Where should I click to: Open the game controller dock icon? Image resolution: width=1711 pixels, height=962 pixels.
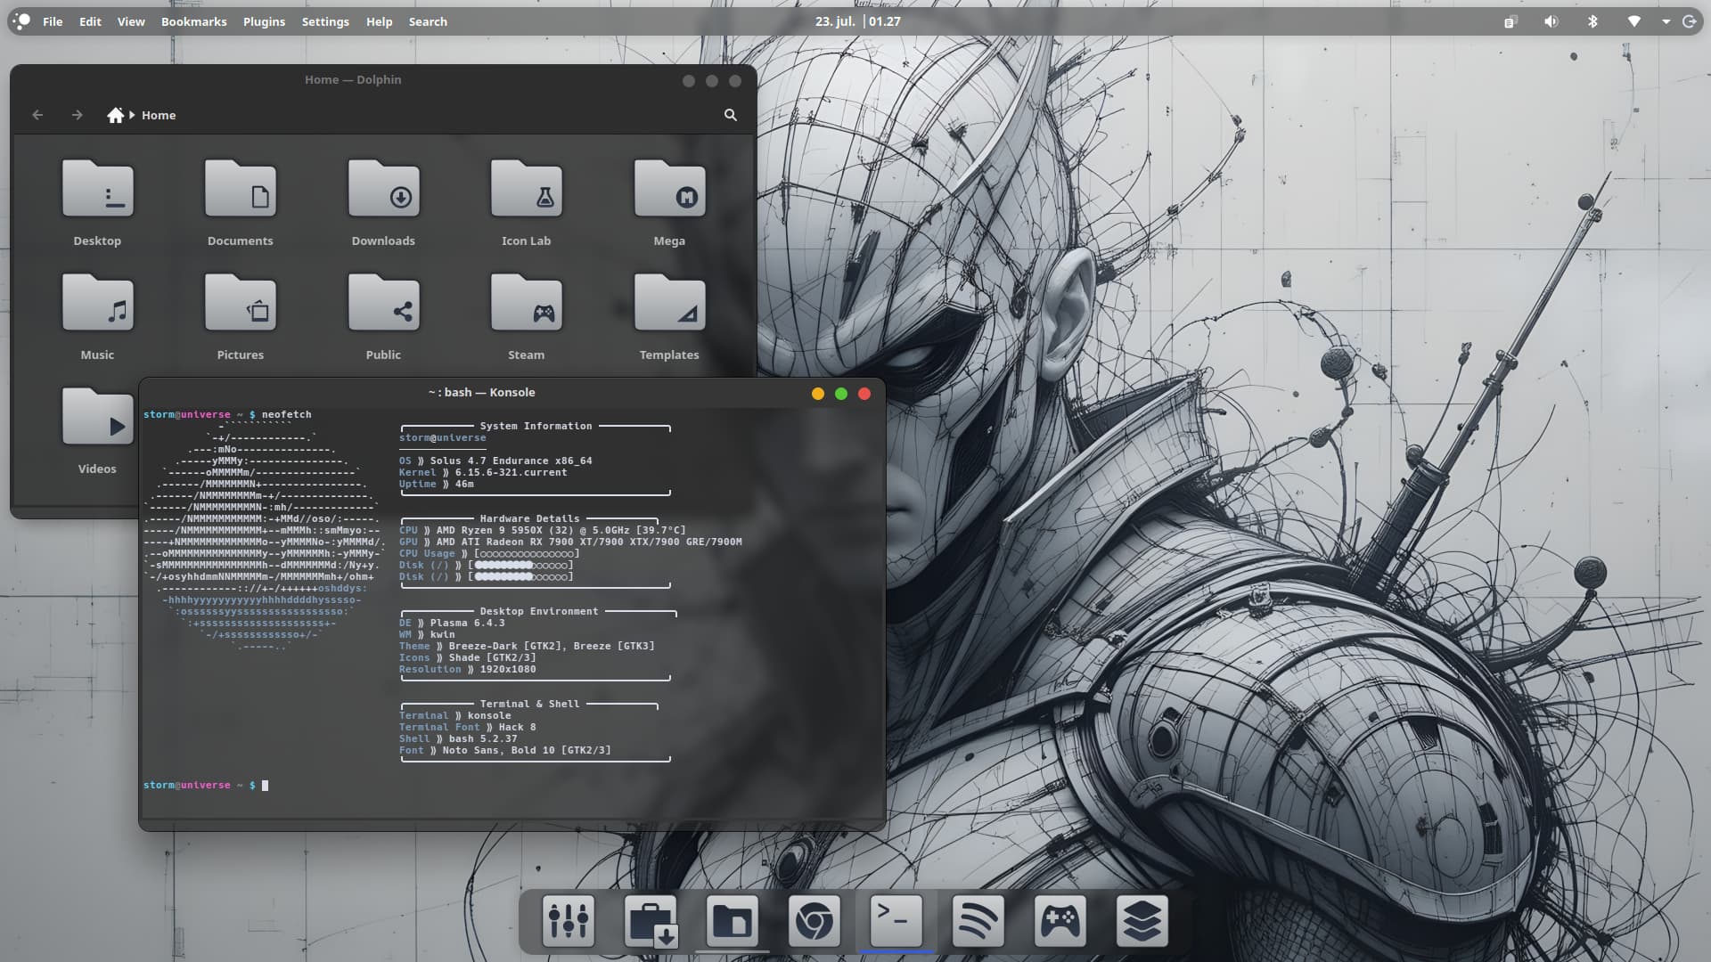[x=1060, y=920]
